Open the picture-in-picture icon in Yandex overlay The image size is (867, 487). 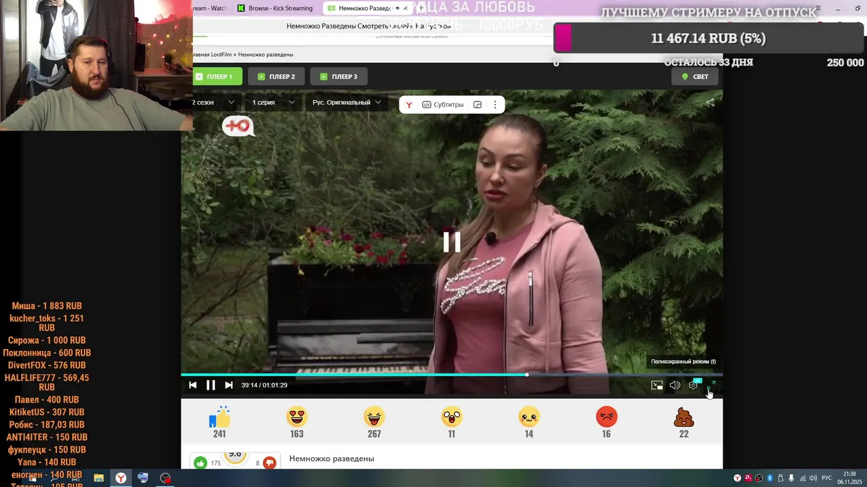(x=478, y=105)
